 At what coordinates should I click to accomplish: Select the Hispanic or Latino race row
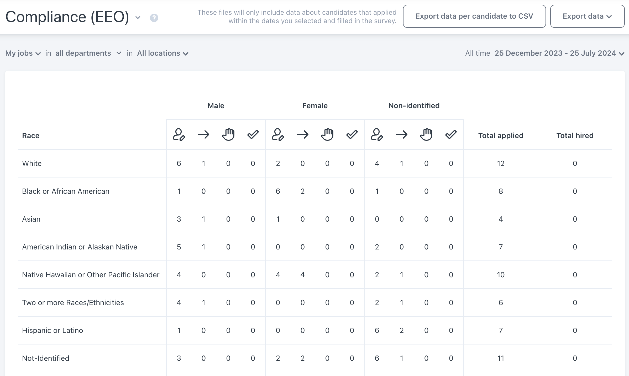click(53, 330)
